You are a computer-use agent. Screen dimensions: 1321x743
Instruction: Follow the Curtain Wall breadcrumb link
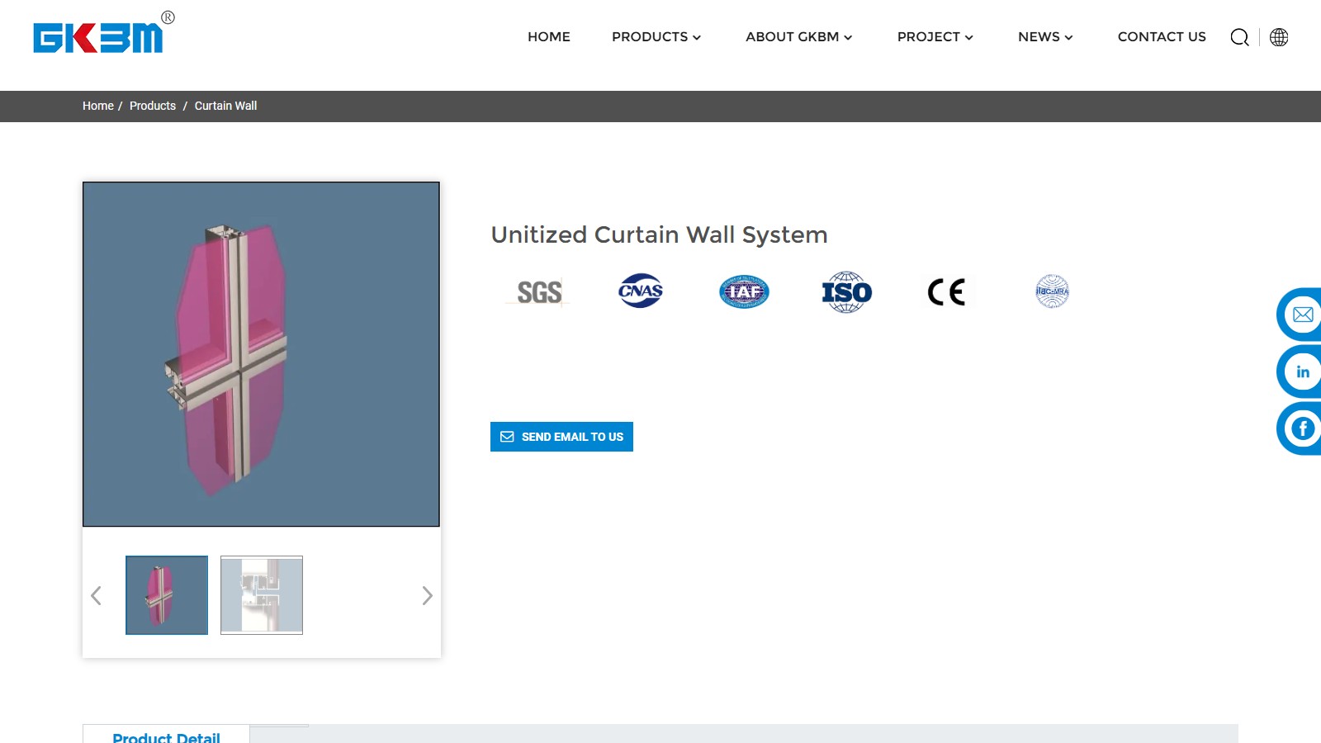(225, 106)
